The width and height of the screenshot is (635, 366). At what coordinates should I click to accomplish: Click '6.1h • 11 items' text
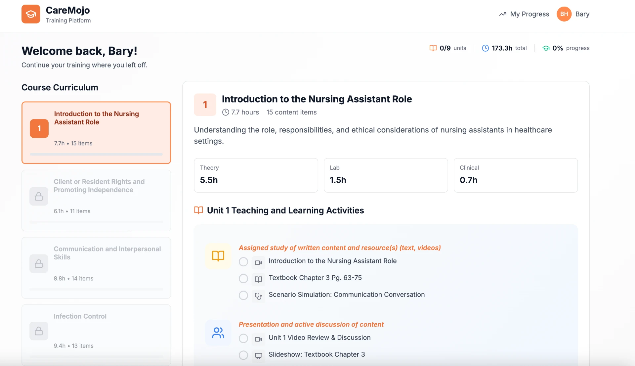click(72, 211)
